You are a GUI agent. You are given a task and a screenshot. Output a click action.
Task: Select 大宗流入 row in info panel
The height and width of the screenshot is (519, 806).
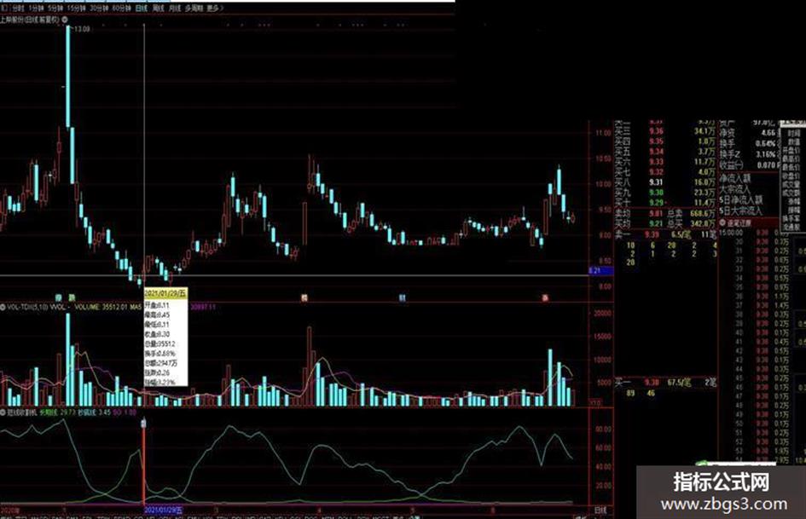(735, 189)
